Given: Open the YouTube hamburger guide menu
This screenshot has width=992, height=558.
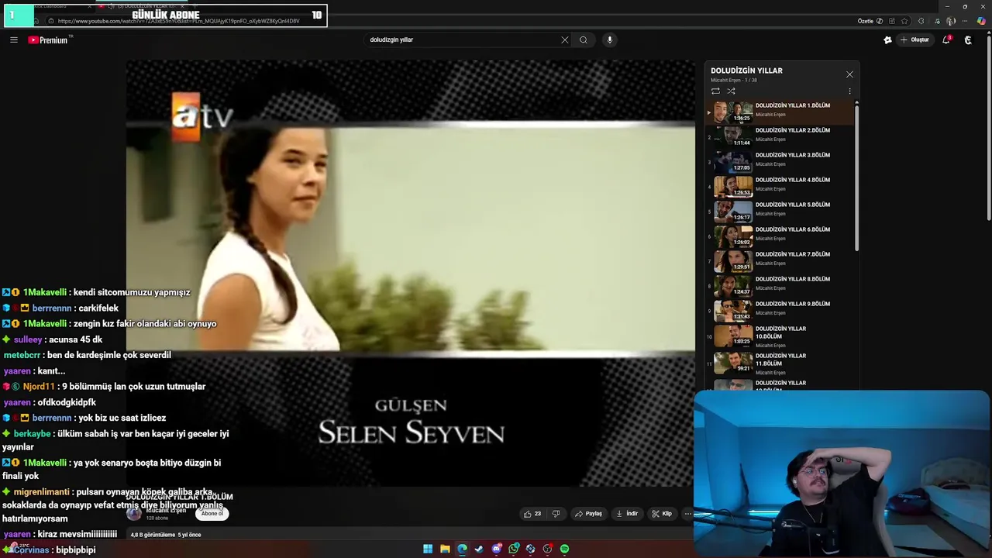Looking at the screenshot, I should pos(13,40).
